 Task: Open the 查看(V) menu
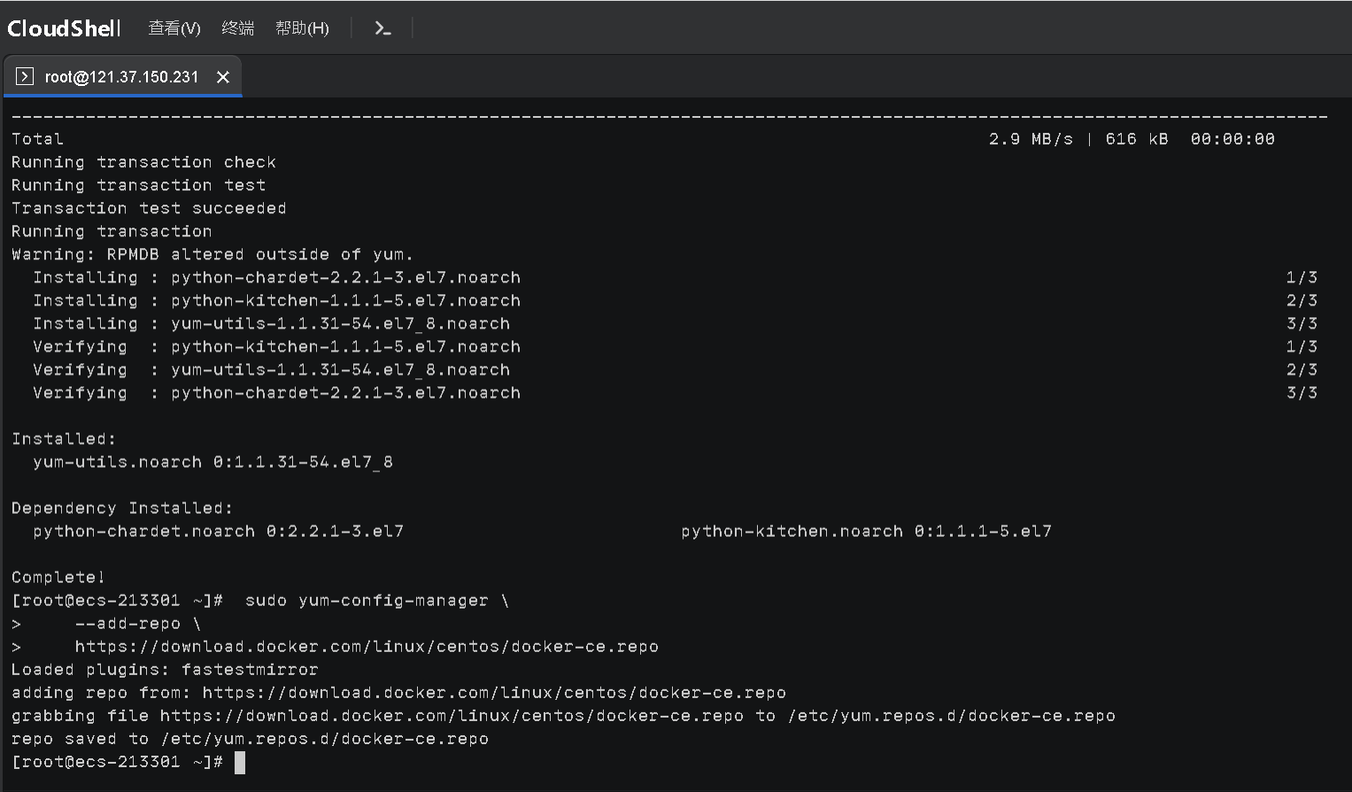click(x=174, y=28)
